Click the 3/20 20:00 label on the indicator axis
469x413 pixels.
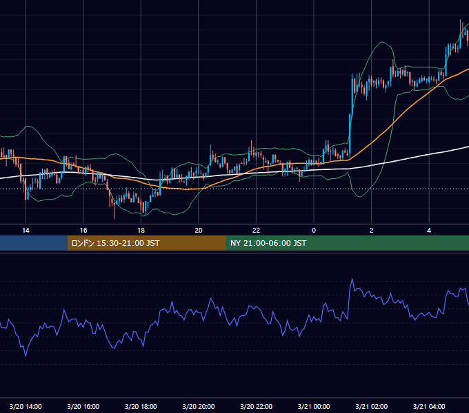[x=199, y=406]
